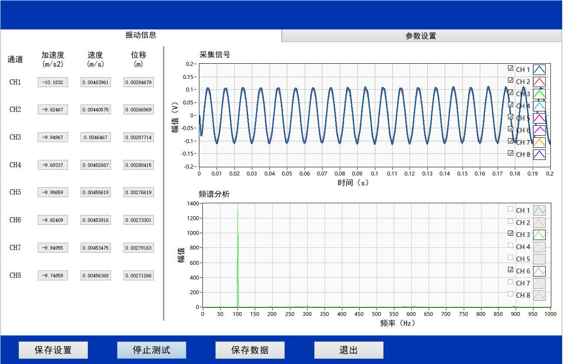The image size is (563, 364).
Task: Select CH1 displacement field 0.00284679
Action: [x=139, y=82]
